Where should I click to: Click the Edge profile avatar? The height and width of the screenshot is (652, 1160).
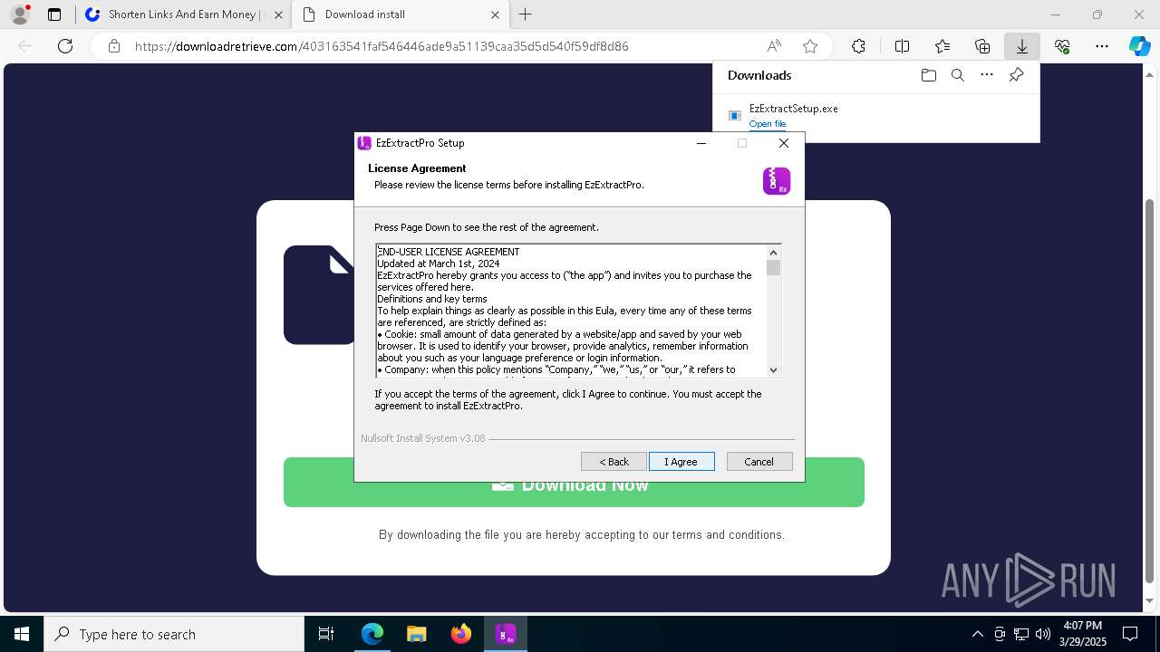click(20, 14)
